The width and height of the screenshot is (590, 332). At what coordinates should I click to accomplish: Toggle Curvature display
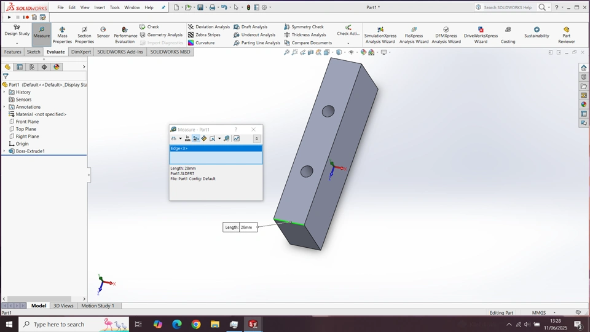coord(202,42)
